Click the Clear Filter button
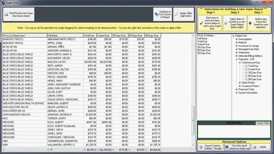The image size is (274, 154). (x=262, y=123)
